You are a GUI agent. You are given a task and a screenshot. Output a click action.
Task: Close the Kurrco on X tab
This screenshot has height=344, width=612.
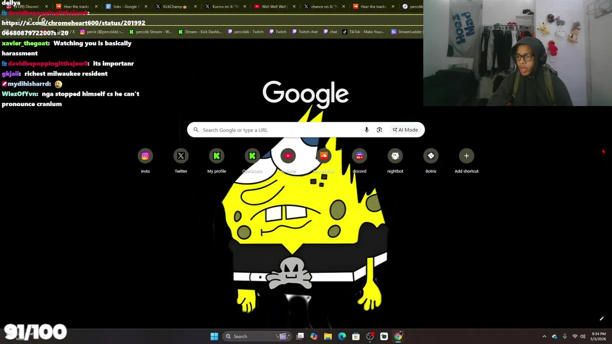(245, 7)
